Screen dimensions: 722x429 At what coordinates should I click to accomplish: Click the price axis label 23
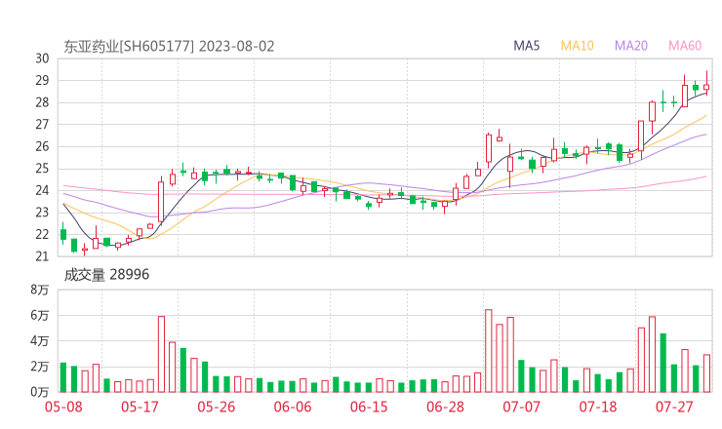(x=42, y=213)
